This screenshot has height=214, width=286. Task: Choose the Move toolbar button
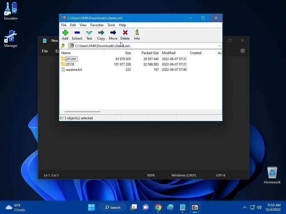113,35
